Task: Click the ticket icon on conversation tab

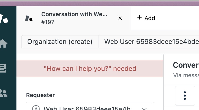Action: [x=29, y=19]
